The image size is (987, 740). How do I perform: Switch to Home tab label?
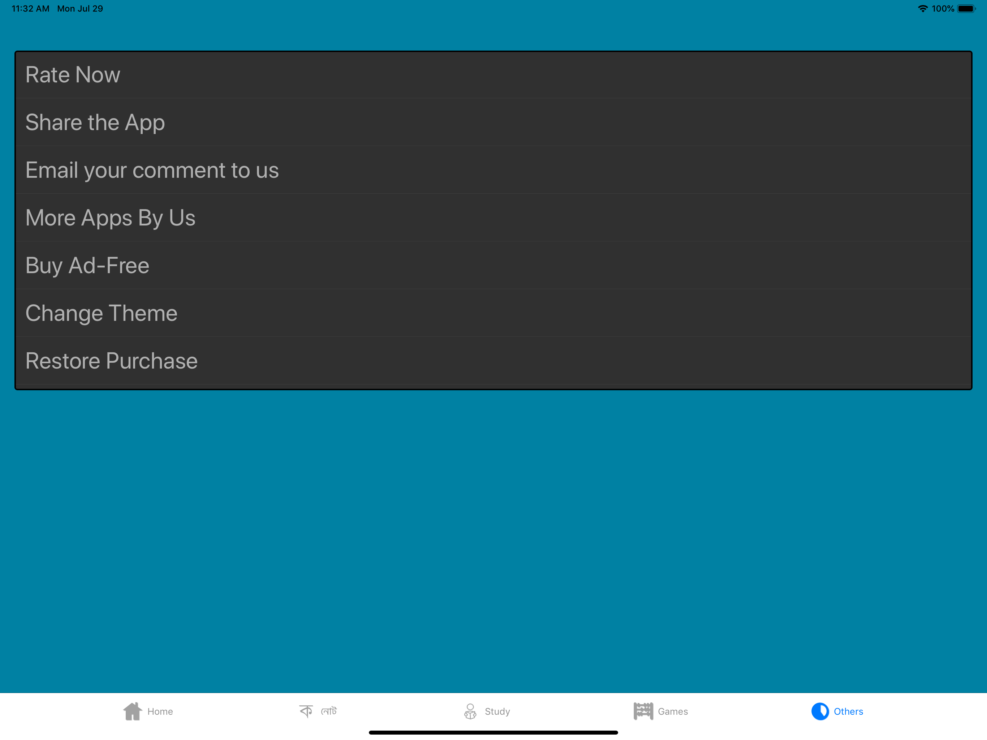pos(160,711)
